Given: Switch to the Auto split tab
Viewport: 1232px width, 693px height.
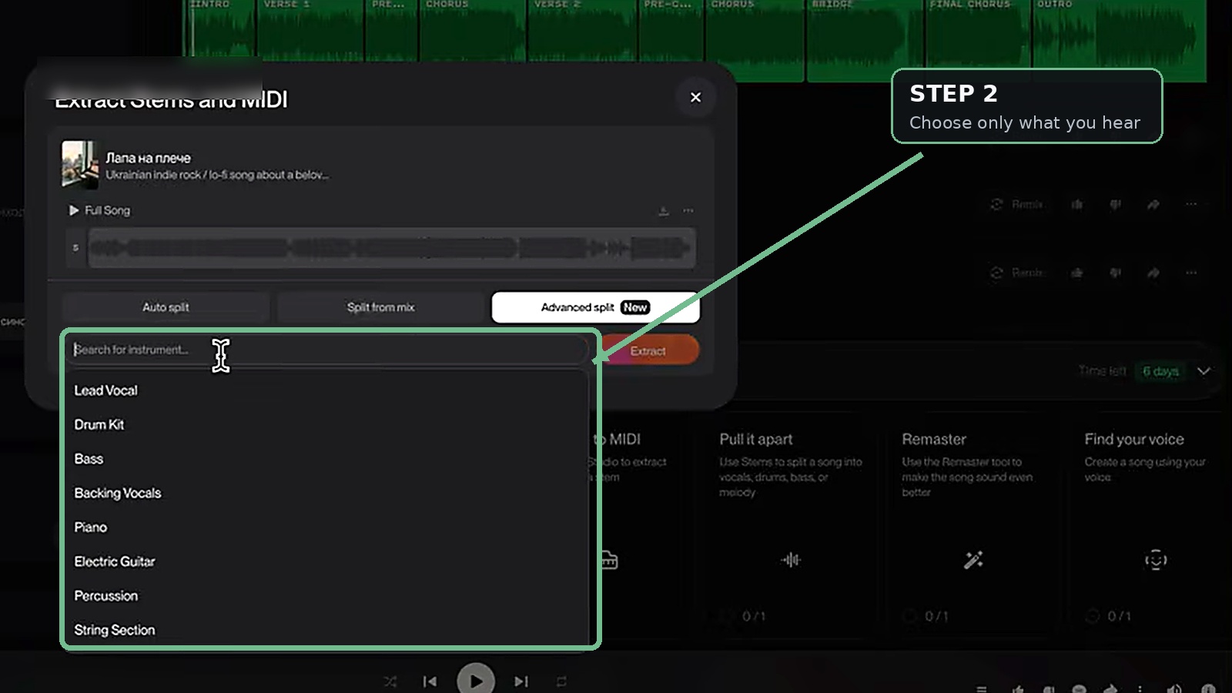Looking at the screenshot, I should point(166,307).
